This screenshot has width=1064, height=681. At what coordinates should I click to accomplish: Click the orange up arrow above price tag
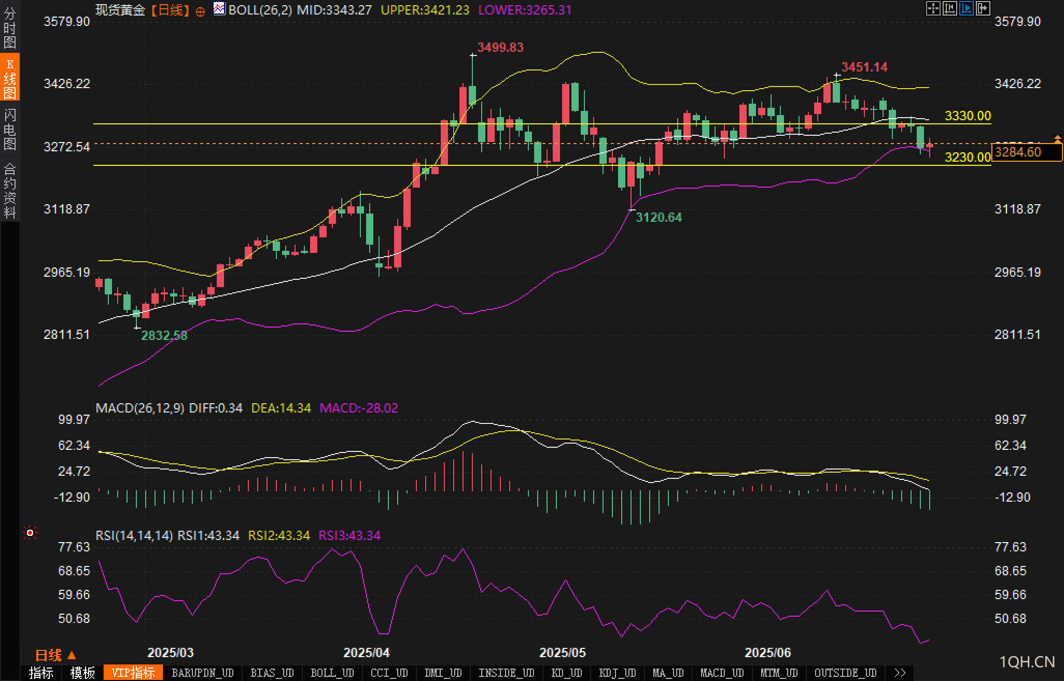click(1057, 138)
